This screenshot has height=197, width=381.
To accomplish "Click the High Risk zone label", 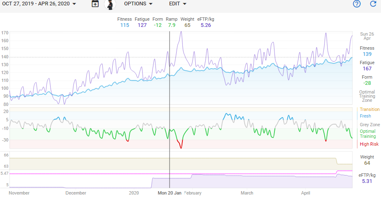I will [369, 144].
